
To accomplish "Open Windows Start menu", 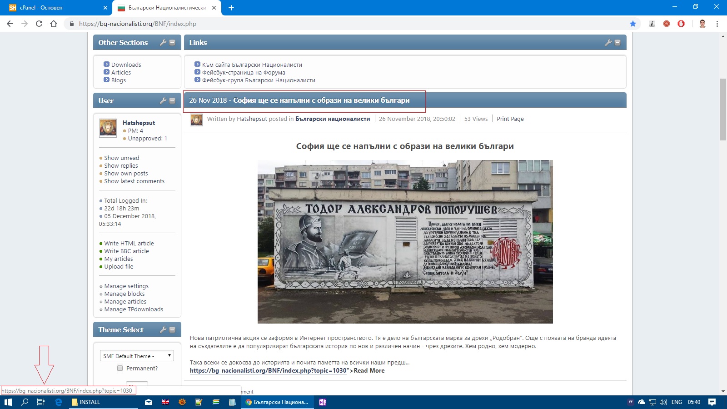I will [8, 402].
